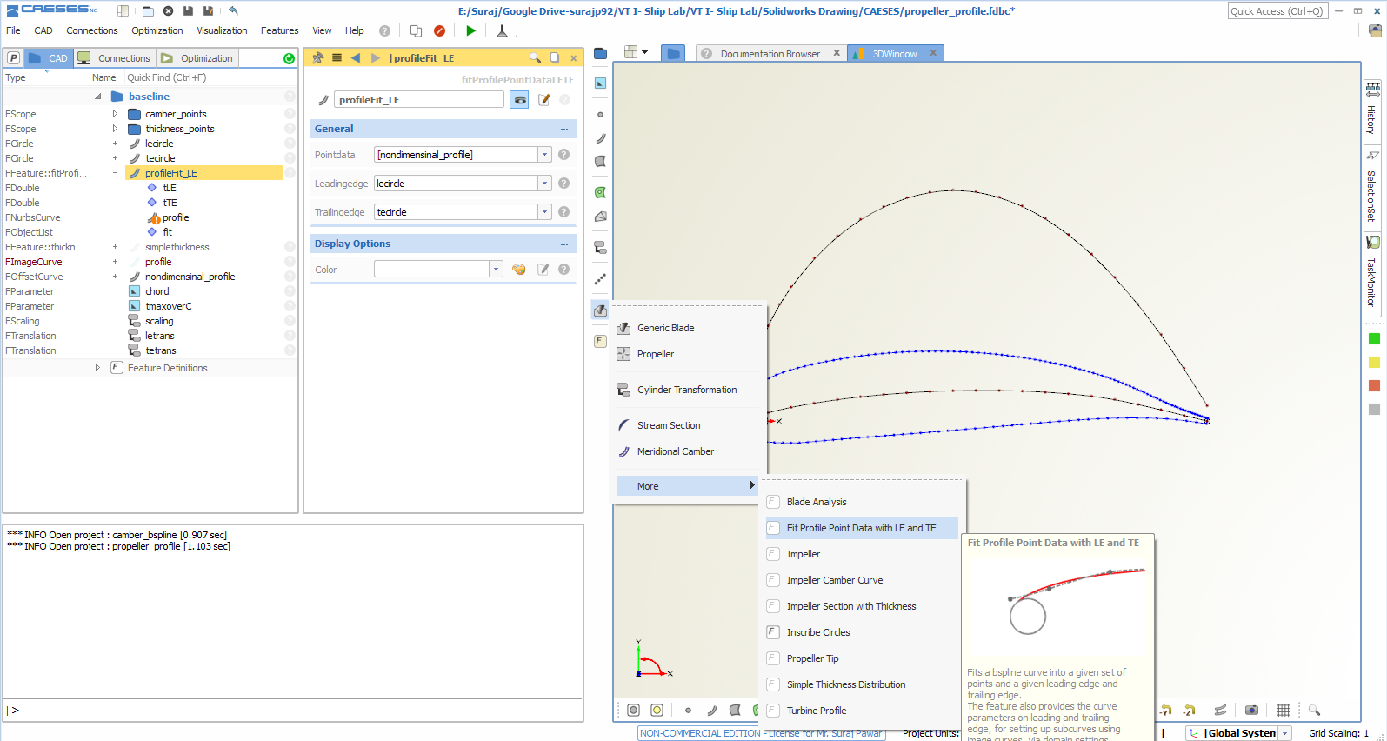Click the Color field box
1387x741 pixels.
pyautogui.click(x=431, y=270)
